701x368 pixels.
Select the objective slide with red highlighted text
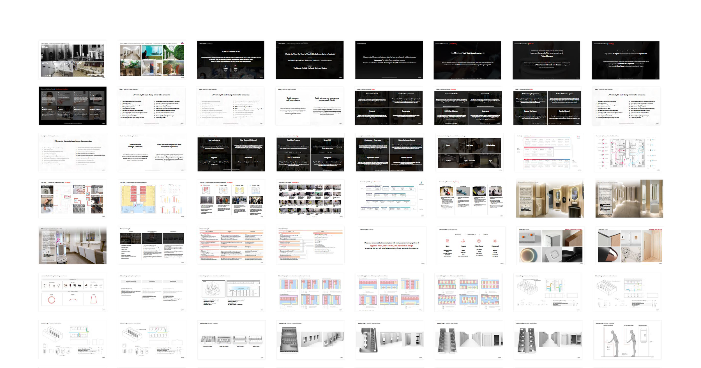[x=392, y=246]
